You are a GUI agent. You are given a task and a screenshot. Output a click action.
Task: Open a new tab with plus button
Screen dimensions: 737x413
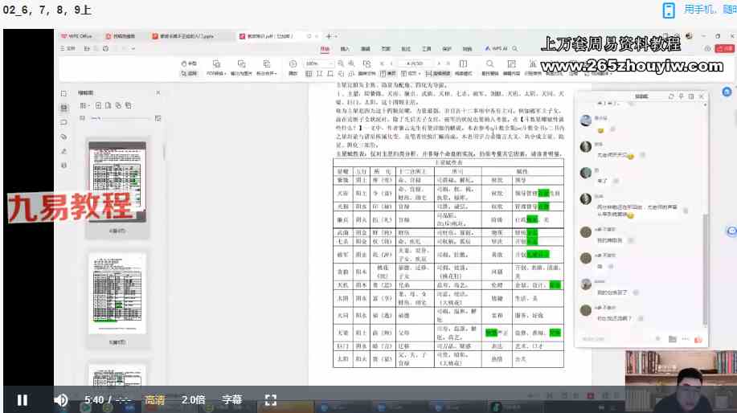[x=328, y=36]
